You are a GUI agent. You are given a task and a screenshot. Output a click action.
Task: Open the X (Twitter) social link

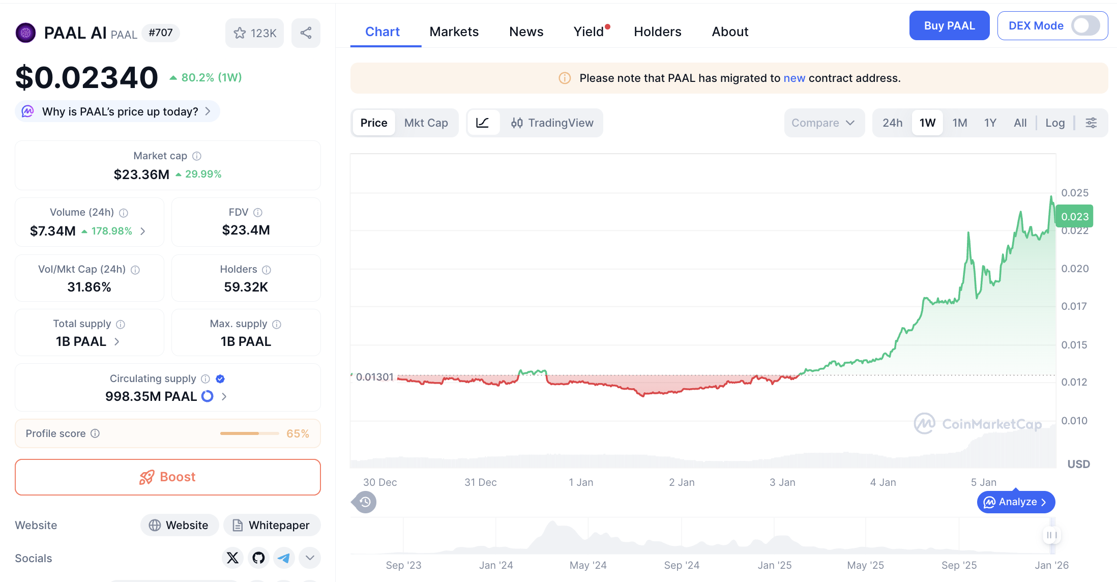click(x=232, y=558)
